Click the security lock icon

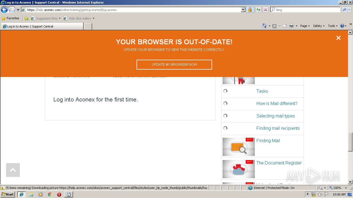[250, 10]
